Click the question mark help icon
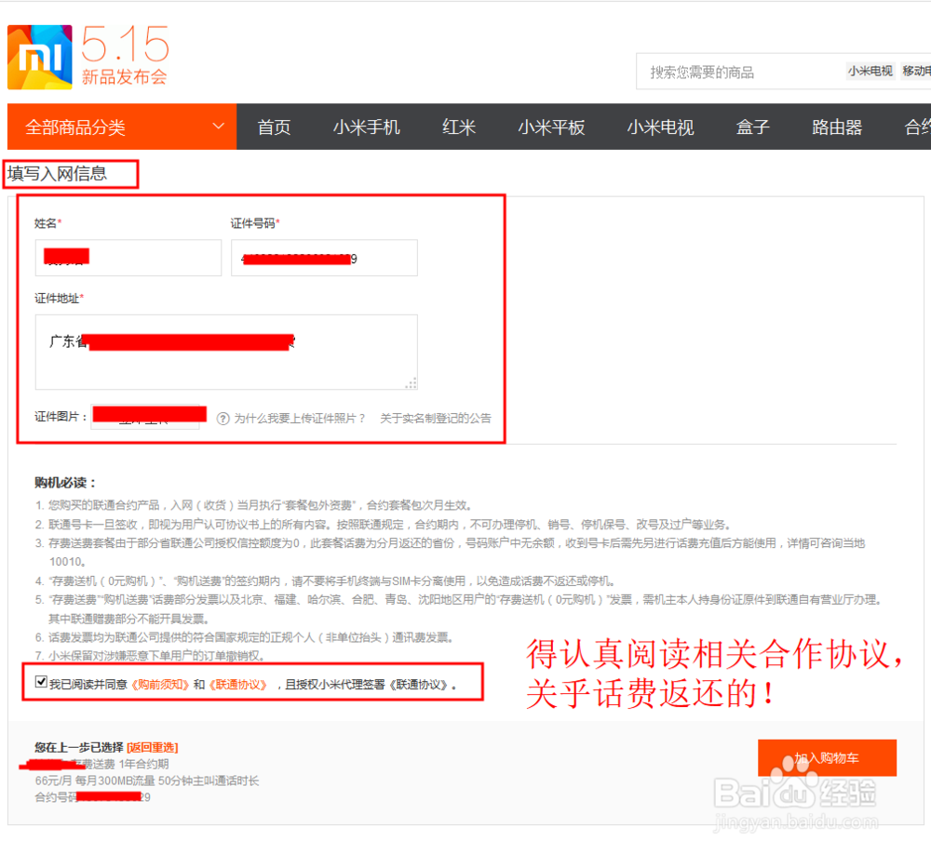The image size is (931, 854). [223, 419]
